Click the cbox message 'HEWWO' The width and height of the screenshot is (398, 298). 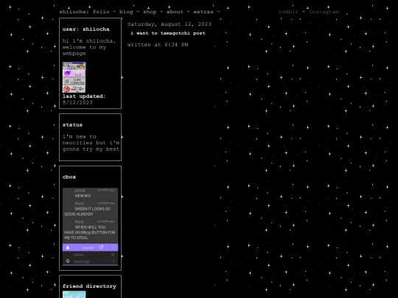[x=83, y=196]
